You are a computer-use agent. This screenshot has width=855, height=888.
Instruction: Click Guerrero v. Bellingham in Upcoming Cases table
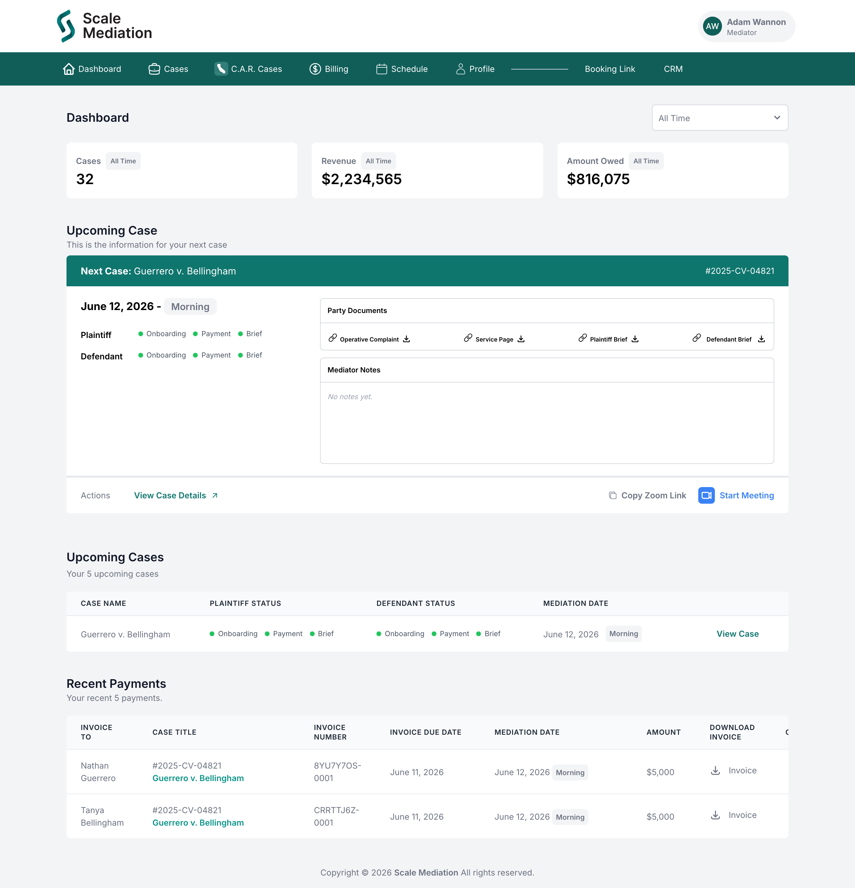(126, 634)
